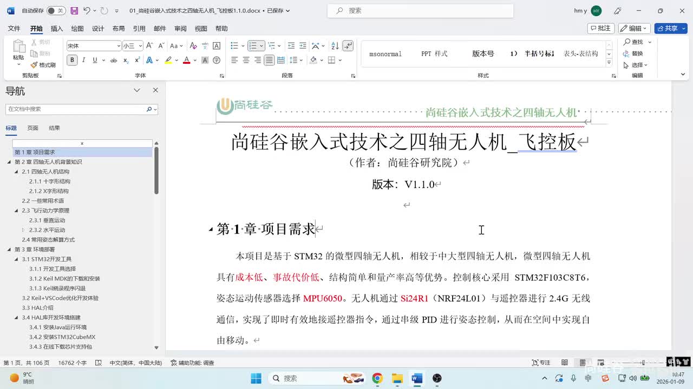Toggle strikethrough text
Screen dimensions: 693x389
pos(114,60)
